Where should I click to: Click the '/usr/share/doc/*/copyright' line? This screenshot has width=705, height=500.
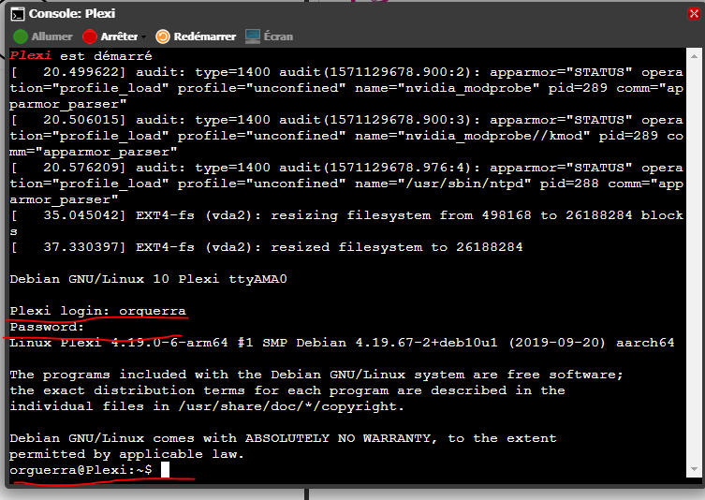[x=207, y=406]
